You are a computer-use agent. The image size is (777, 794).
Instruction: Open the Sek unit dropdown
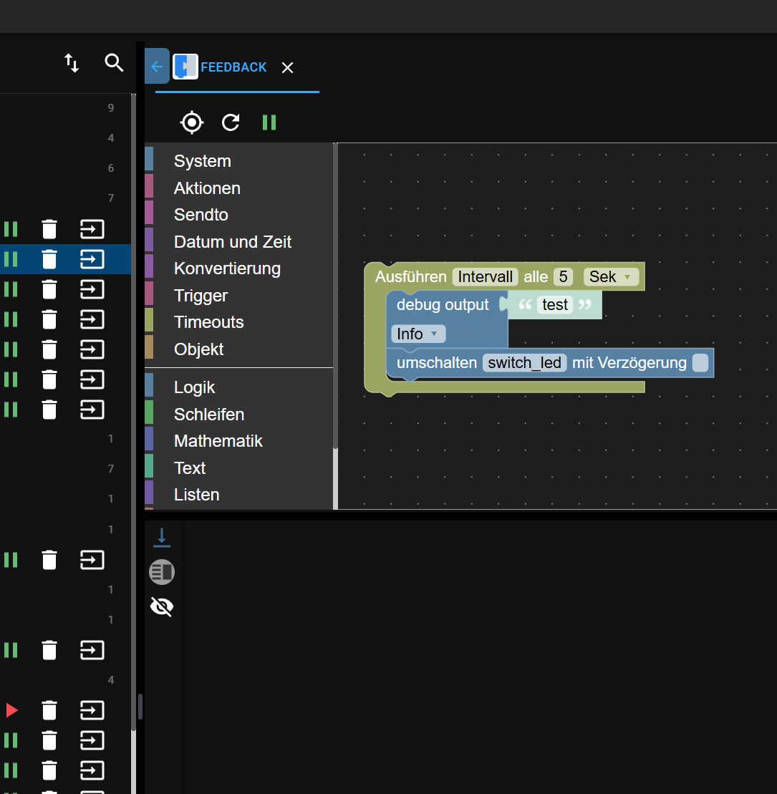point(611,277)
